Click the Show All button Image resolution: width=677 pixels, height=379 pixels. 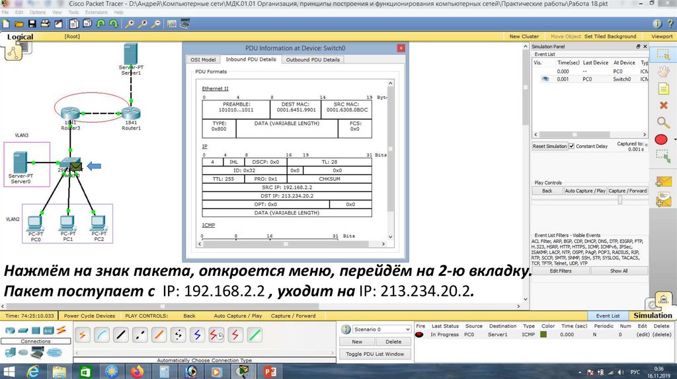pos(619,271)
